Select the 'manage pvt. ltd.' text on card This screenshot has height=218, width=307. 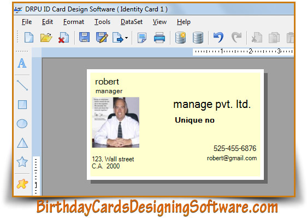point(212,104)
